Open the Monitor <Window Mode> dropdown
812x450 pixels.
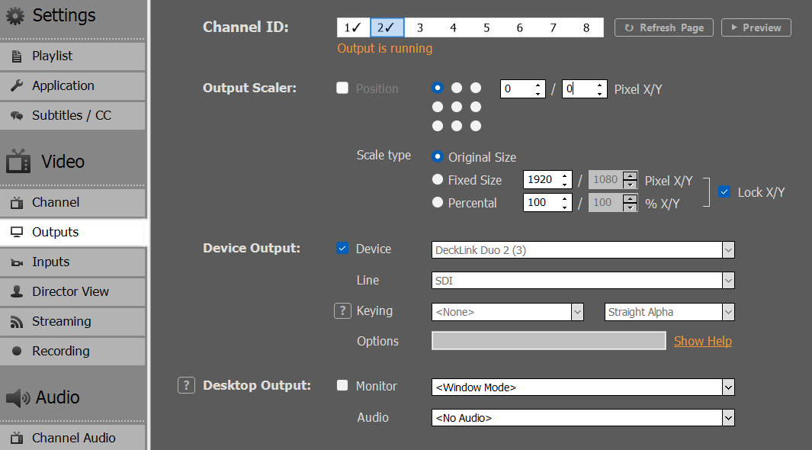coord(583,387)
